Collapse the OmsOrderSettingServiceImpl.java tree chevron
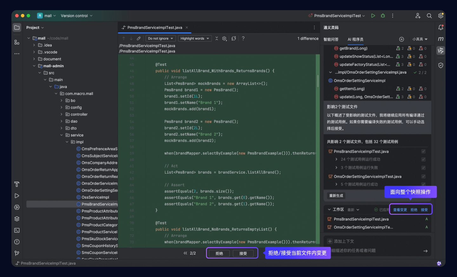Image resolution: width=457 pixels, height=277 pixels. (x=330, y=72)
